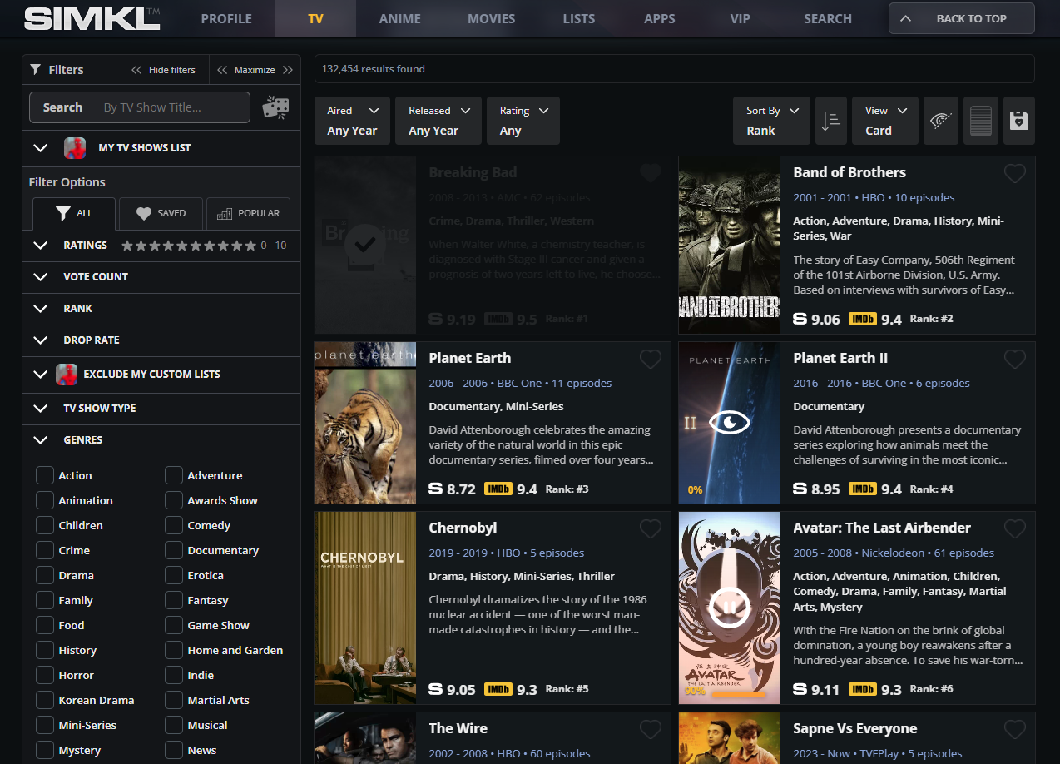Image resolution: width=1060 pixels, height=764 pixels.
Task: Add Band of Brothers to favorites heart
Action: point(1014,173)
